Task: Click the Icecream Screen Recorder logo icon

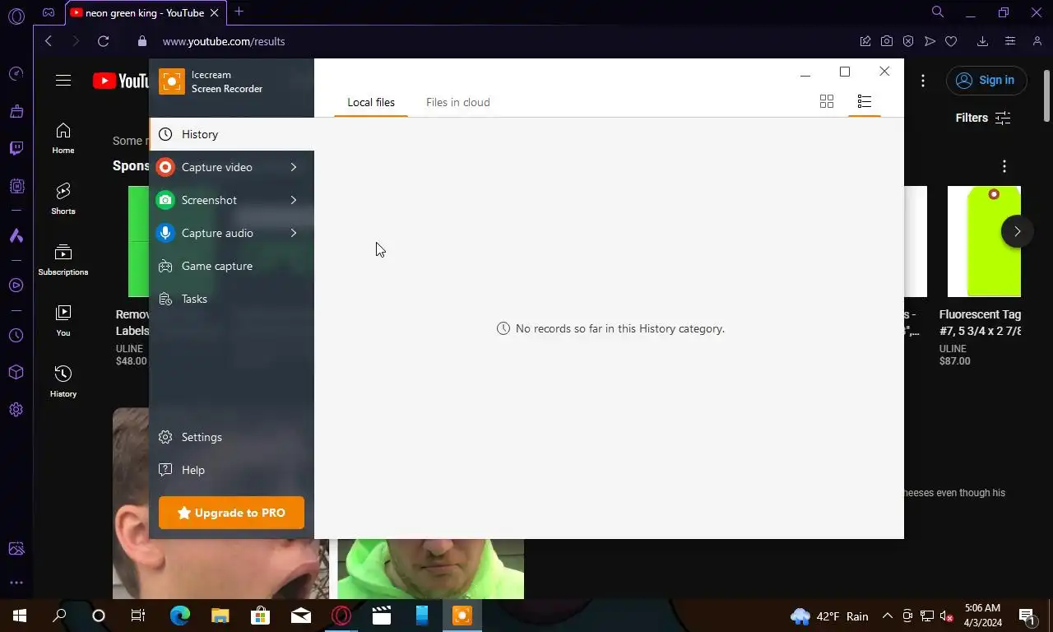Action: click(x=172, y=81)
